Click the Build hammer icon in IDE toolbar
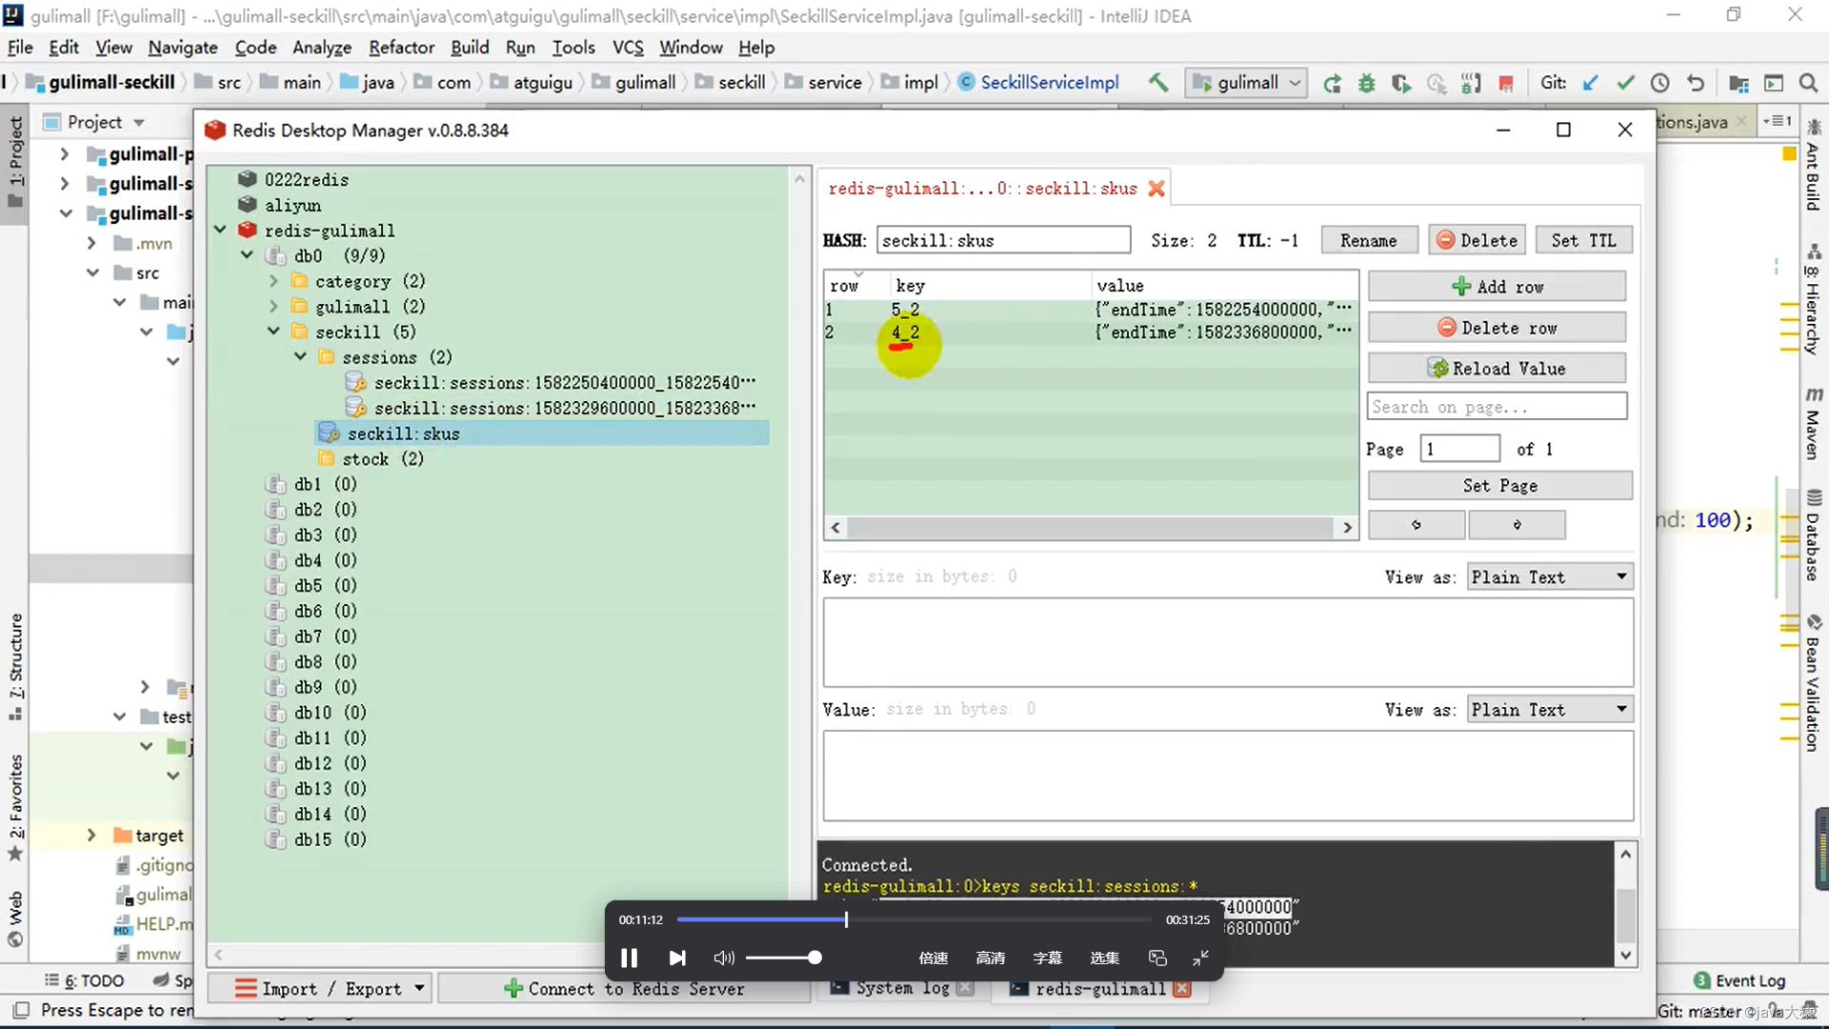Screen dimensions: 1829x1029 pos(1157,83)
